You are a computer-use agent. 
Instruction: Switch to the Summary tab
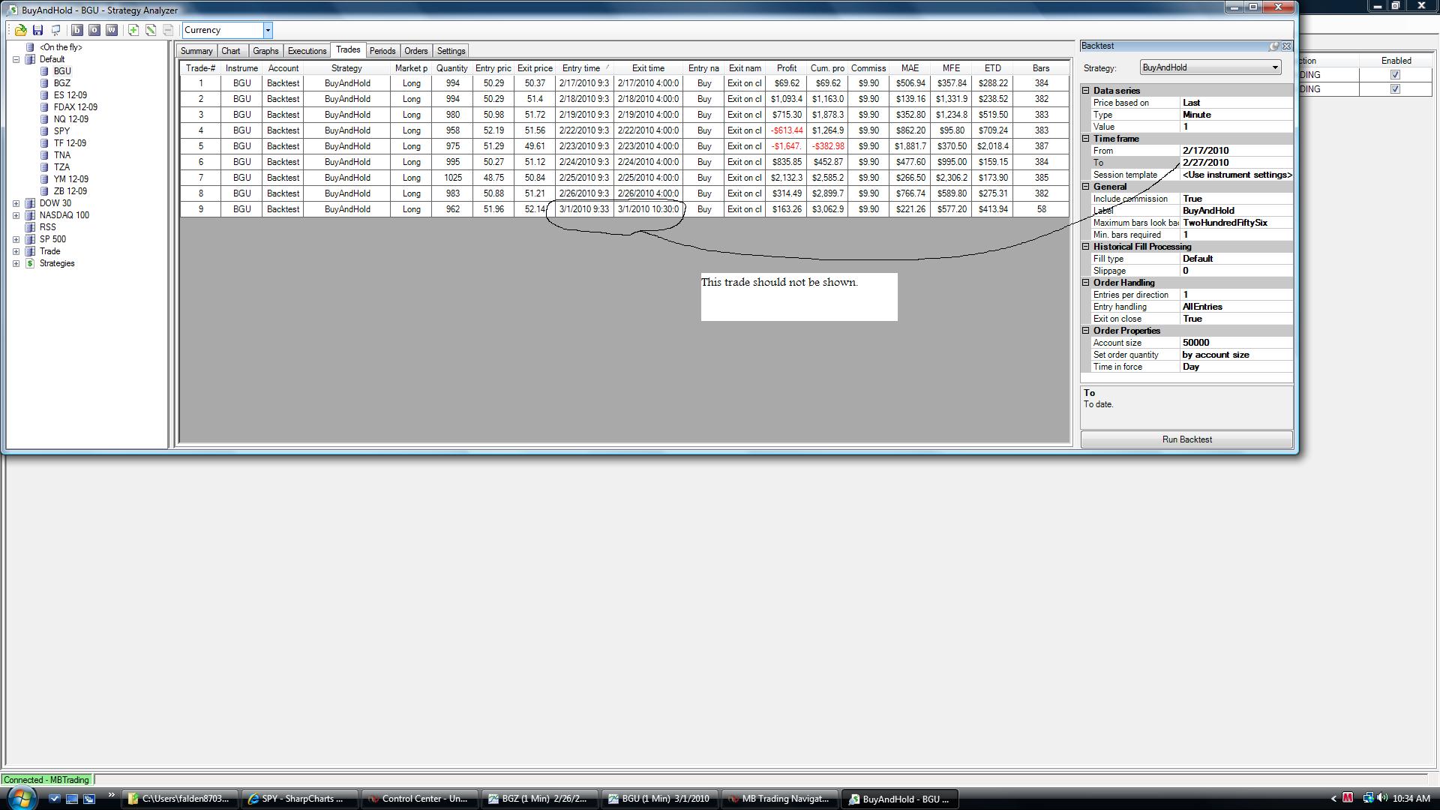(x=196, y=51)
